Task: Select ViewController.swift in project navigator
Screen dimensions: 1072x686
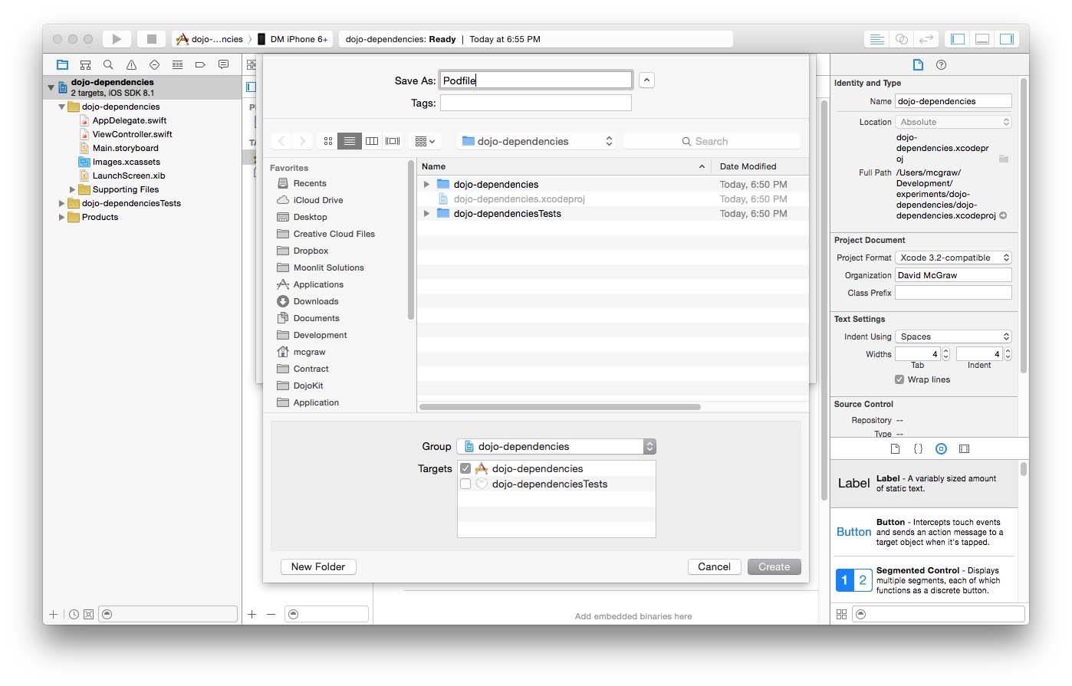Action: tap(132, 134)
